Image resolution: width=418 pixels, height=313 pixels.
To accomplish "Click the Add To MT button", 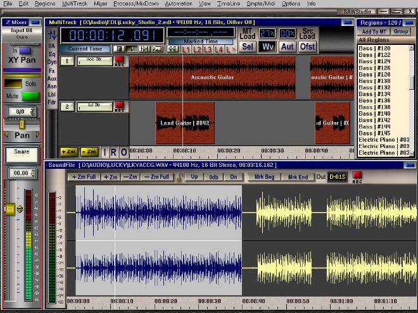I will pos(372,31).
